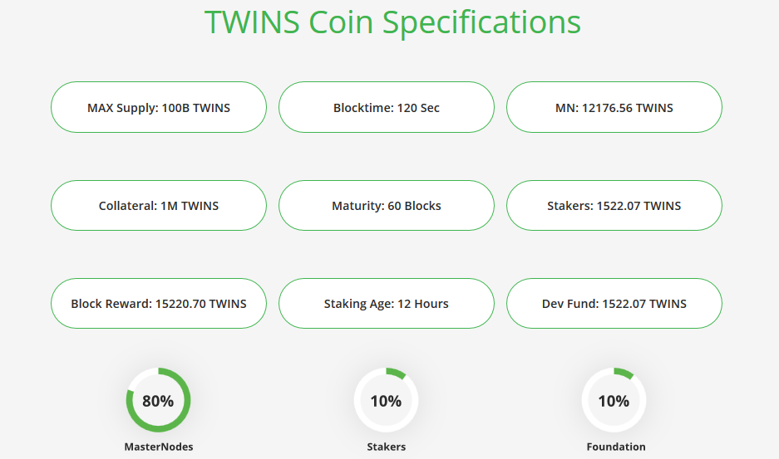The height and width of the screenshot is (459, 779).
Task: Click the Foundation 10% progress ring
Action: [614, 400]
